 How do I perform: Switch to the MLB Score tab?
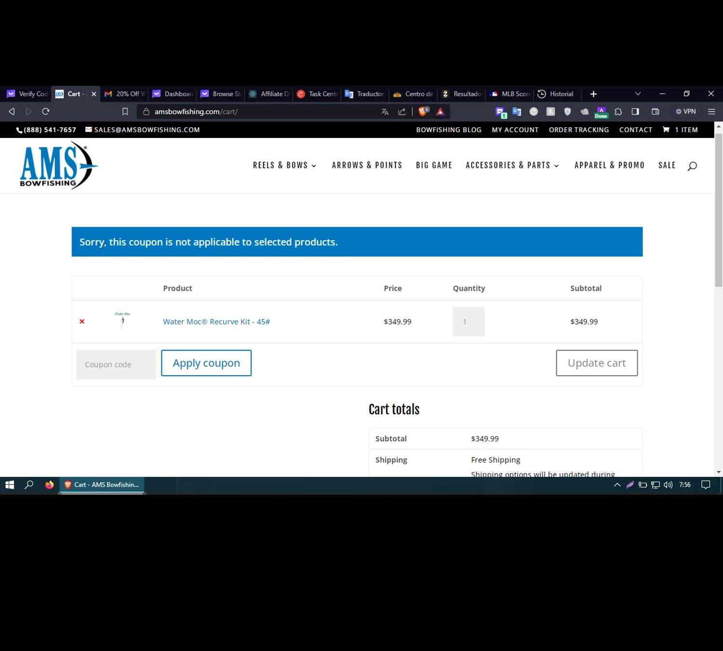(510, 94)
